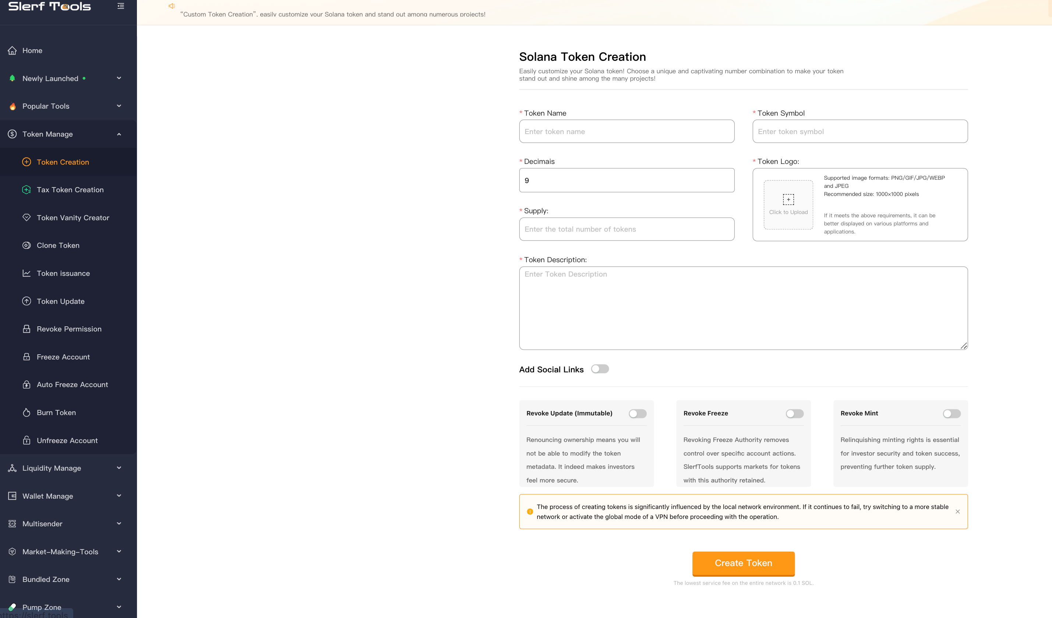The height and width of the screenshot is (618, 1052).
Task: Focus the Token Symbol field
Action: pos(860,131)
